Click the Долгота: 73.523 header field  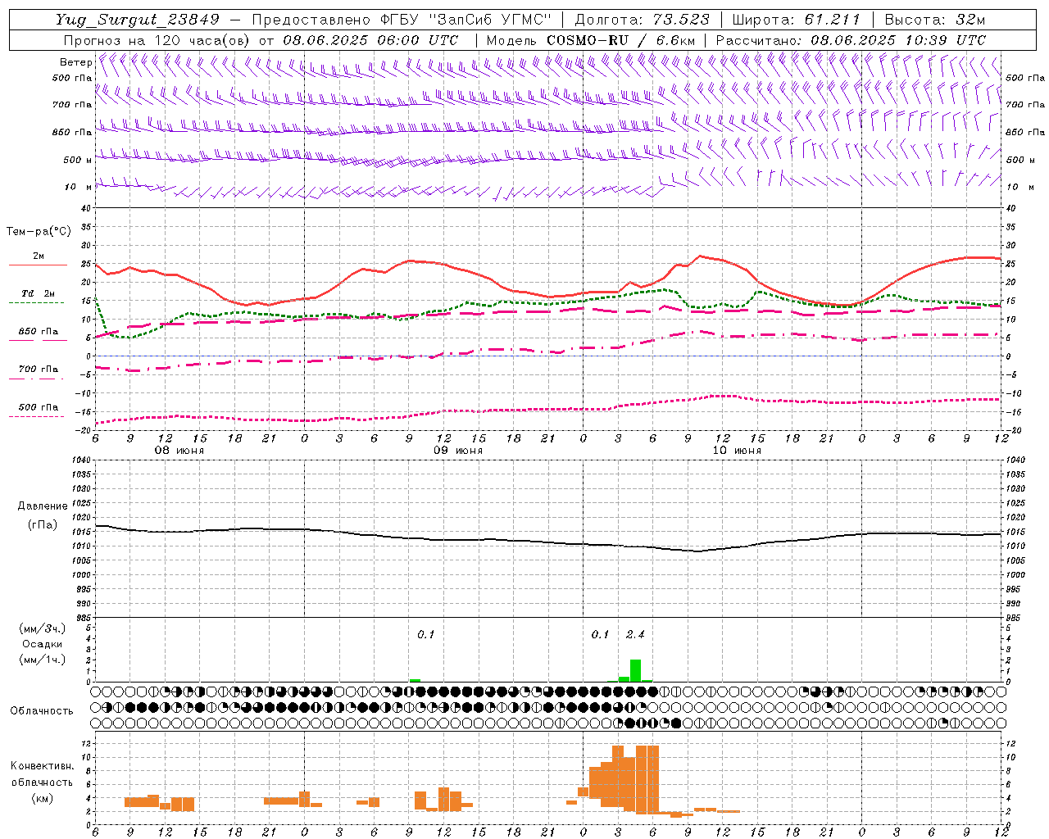pos(643,20)
